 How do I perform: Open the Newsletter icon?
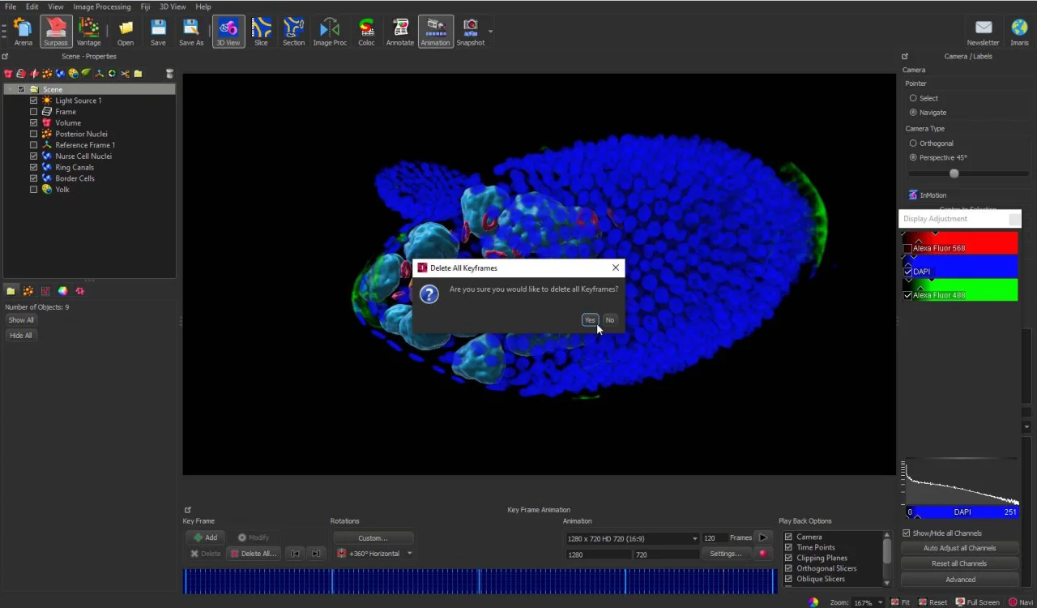(983, 32)
